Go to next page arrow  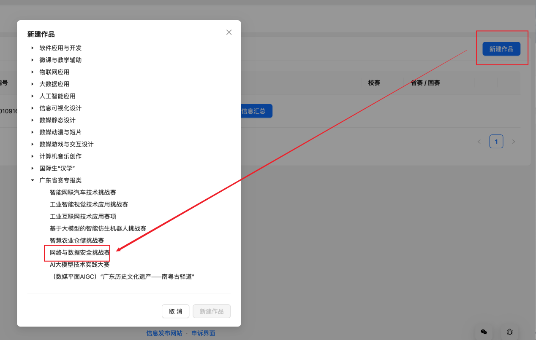[x=514, y=142]
